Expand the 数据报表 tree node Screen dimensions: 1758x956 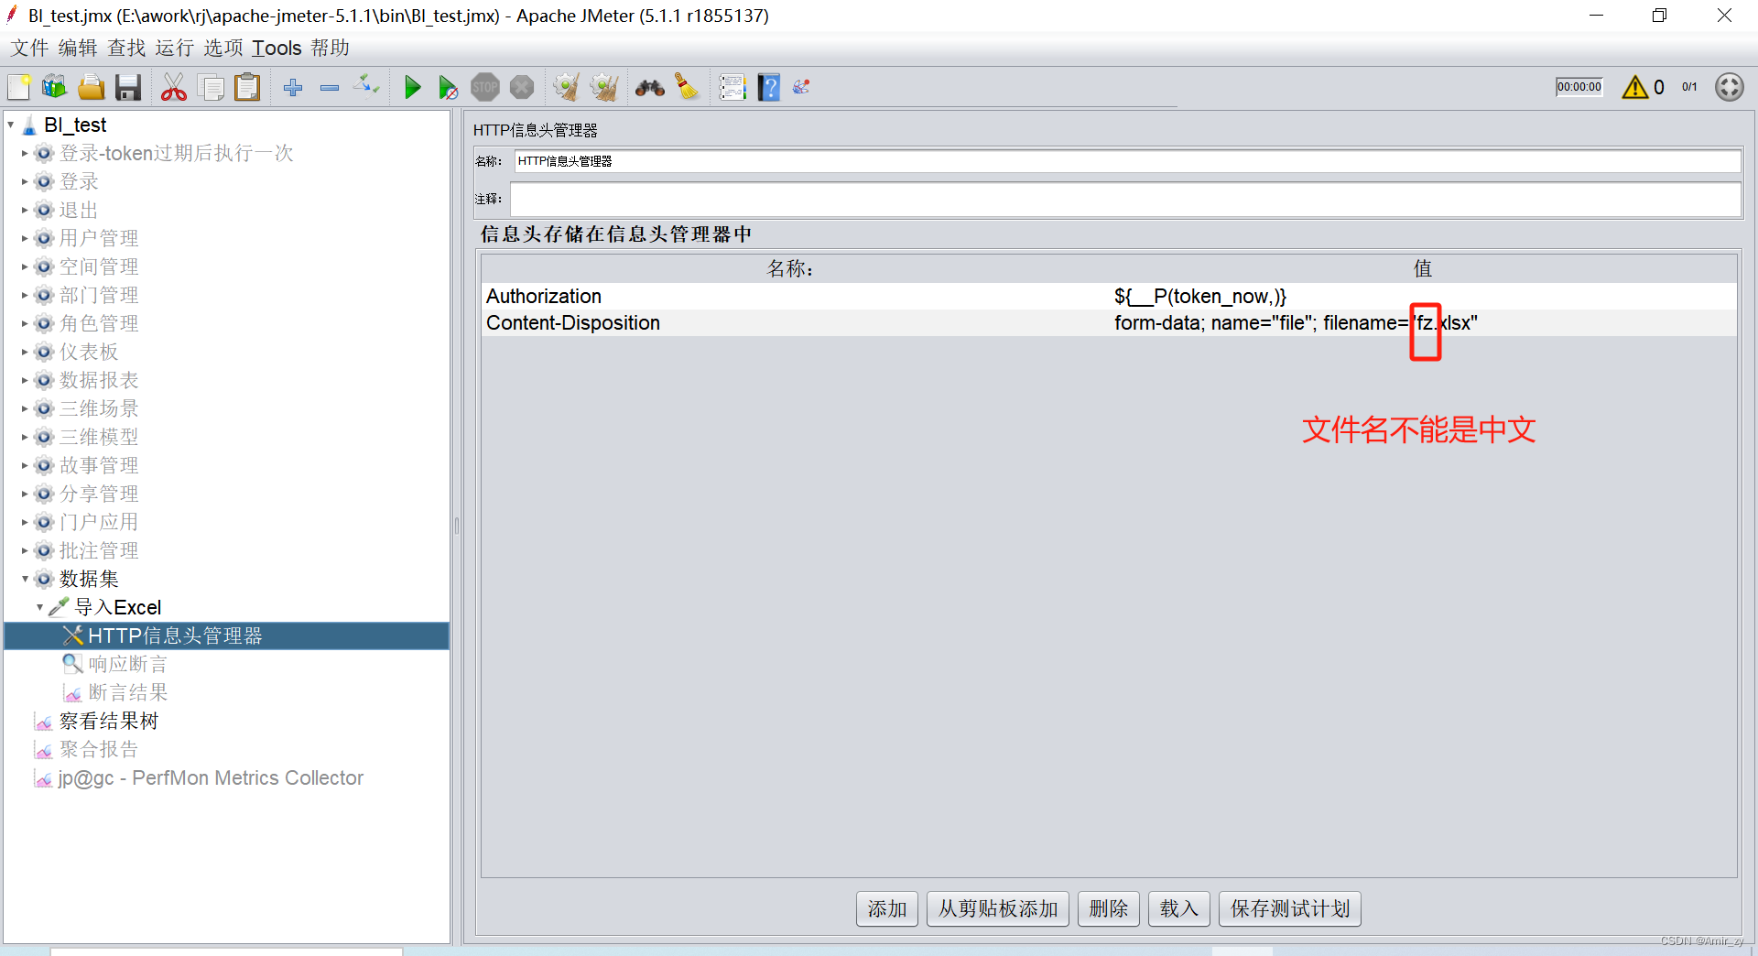tap(25, 380)
